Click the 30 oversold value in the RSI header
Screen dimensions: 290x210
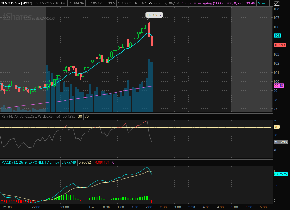point(80,116)
